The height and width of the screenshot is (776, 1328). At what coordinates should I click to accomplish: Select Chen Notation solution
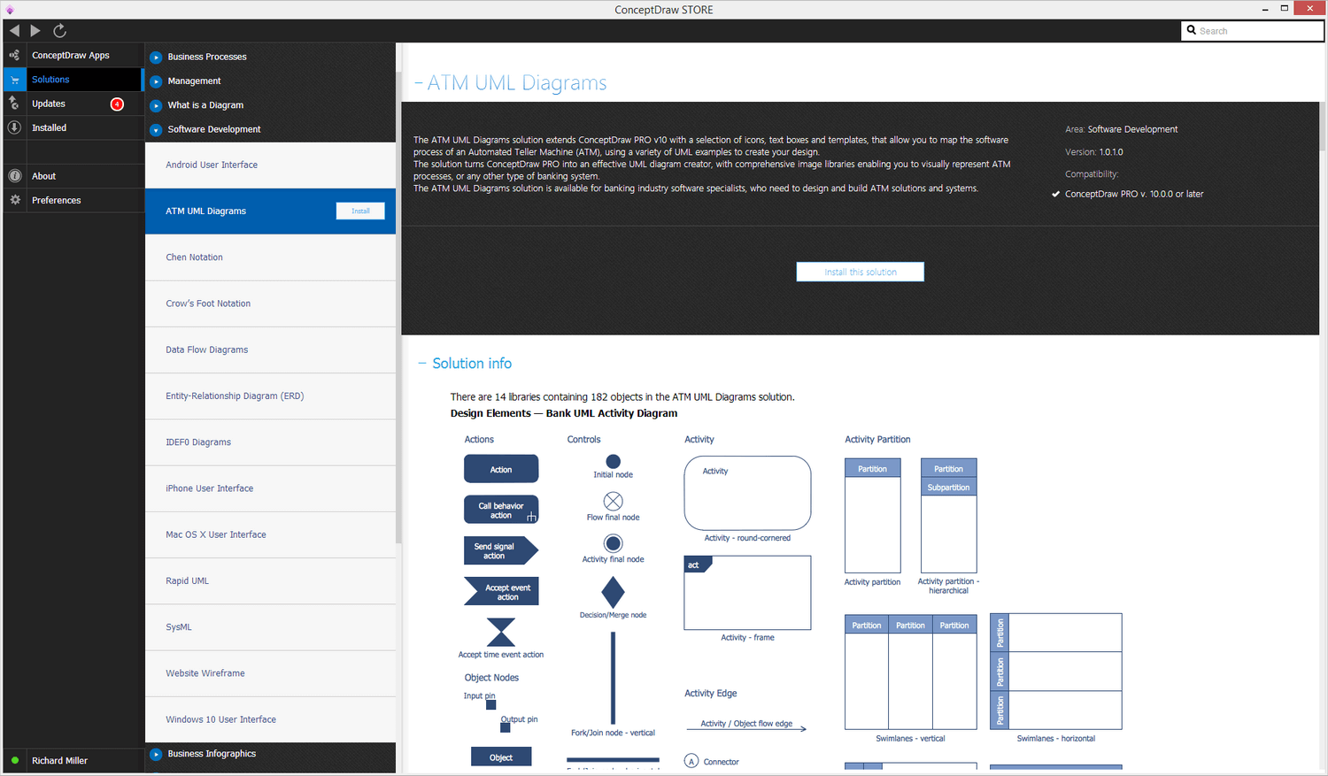tap(270, 257)
